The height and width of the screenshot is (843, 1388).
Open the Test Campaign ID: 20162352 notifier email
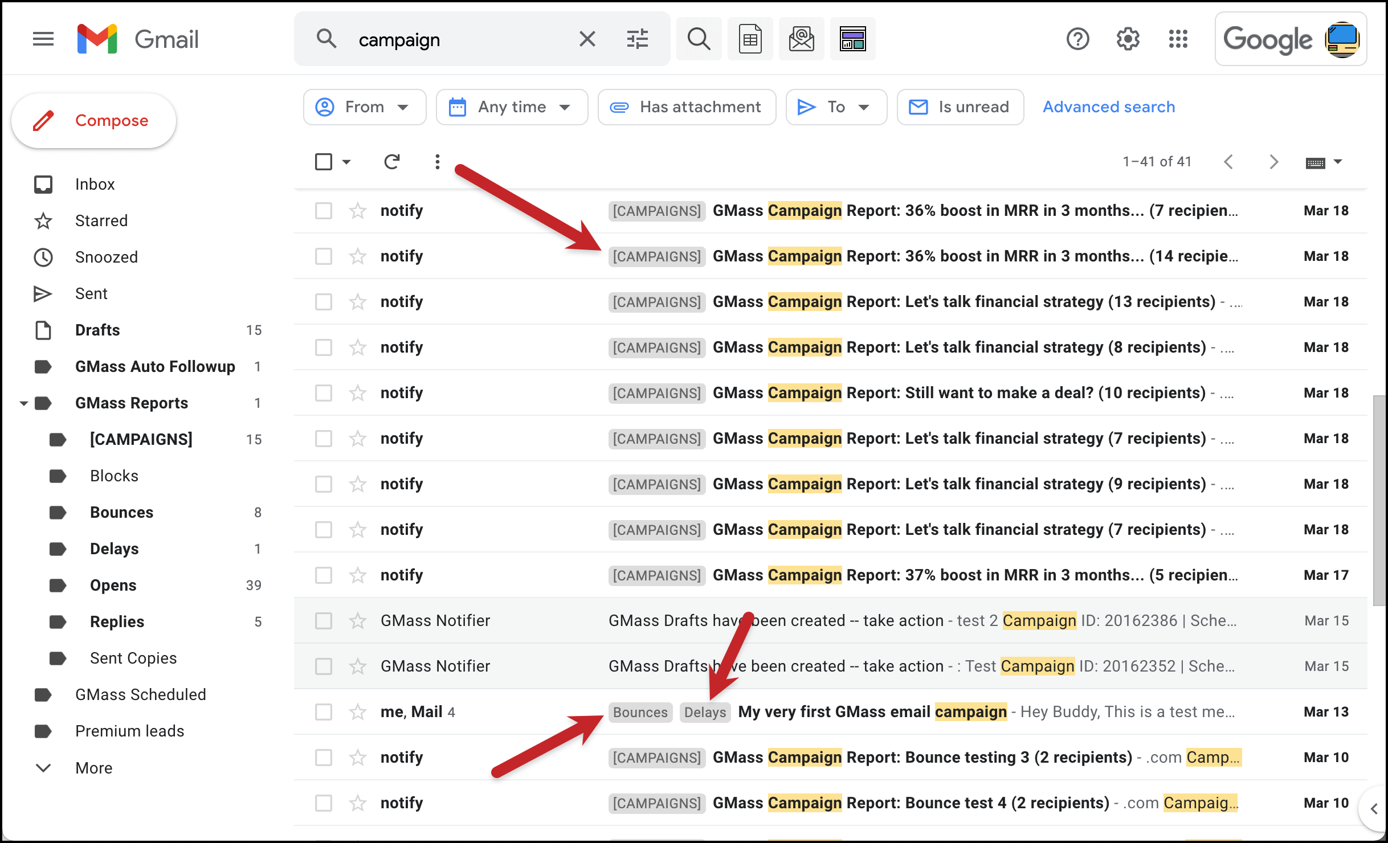830,666
